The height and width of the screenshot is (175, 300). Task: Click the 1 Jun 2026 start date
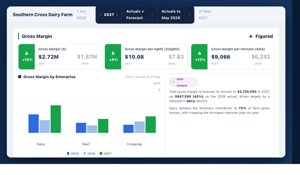[81, 15]
